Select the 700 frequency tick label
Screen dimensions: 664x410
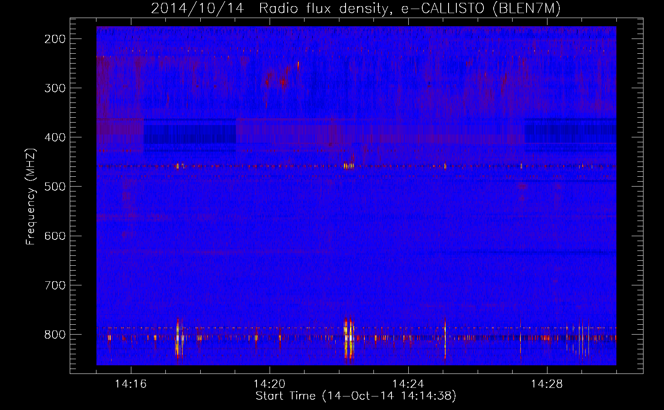tap(55, 285)
